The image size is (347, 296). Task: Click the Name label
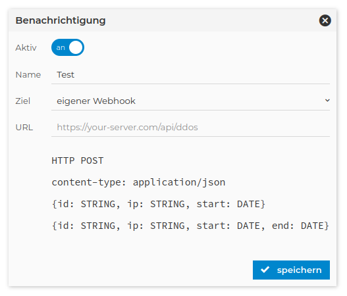(28, 75)
